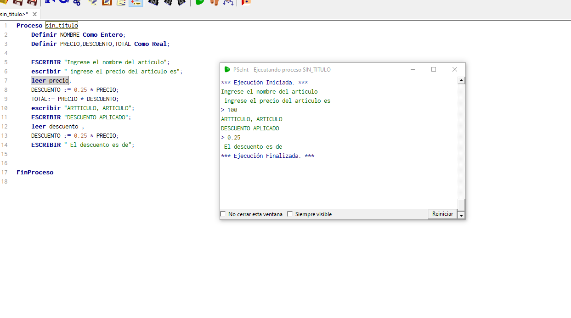Click 'ARTTICULO, ARTICULO' in output window
Screen dimensions: 571x318
coord(252,119)
